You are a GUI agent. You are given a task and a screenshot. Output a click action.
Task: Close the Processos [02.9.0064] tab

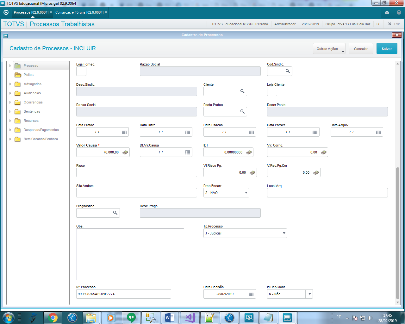click(51, 12)
